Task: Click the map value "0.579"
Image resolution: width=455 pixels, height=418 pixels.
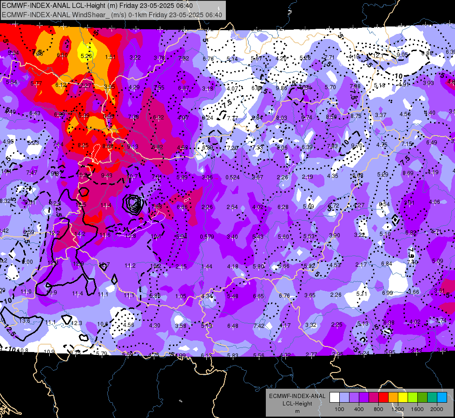Action: [x=207, y=237]
